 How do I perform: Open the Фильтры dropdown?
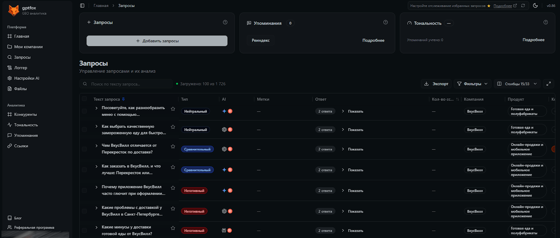[x=472, y=84]
